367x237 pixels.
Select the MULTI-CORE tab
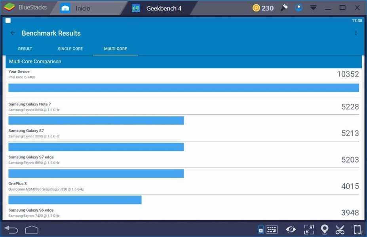tap(115, 49)
